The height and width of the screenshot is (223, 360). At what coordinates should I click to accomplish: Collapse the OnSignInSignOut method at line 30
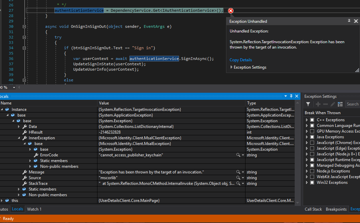pos(24,27)
